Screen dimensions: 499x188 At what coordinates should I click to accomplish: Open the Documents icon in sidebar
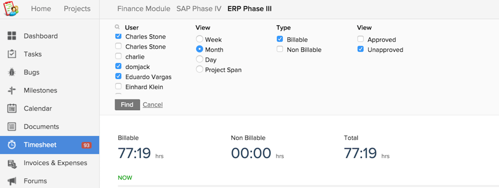coord(12,127)
